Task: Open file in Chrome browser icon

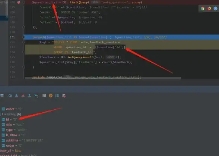Action: click(x=203, y=9)
